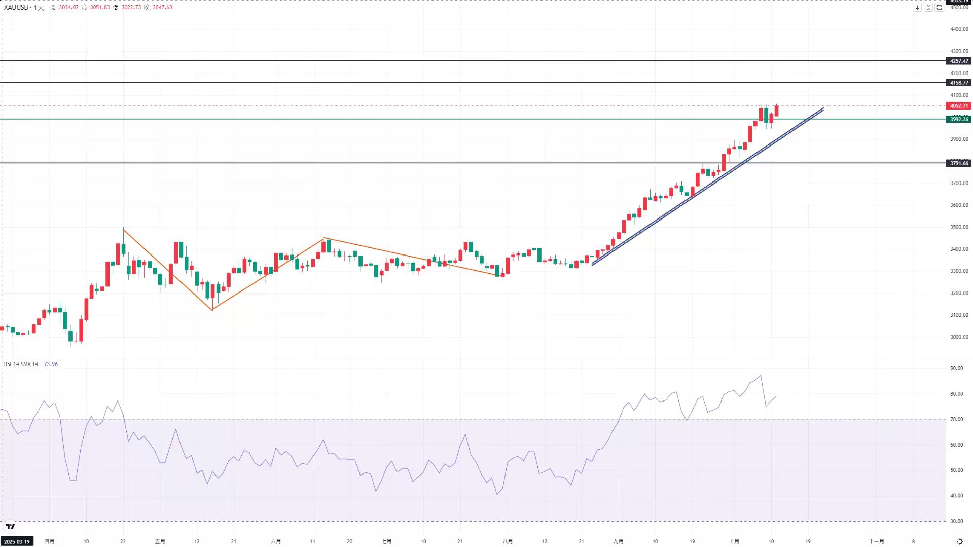The image size is (973, 547).
Task: Click the XAUUSD symbol title
Action: point(16,7)
